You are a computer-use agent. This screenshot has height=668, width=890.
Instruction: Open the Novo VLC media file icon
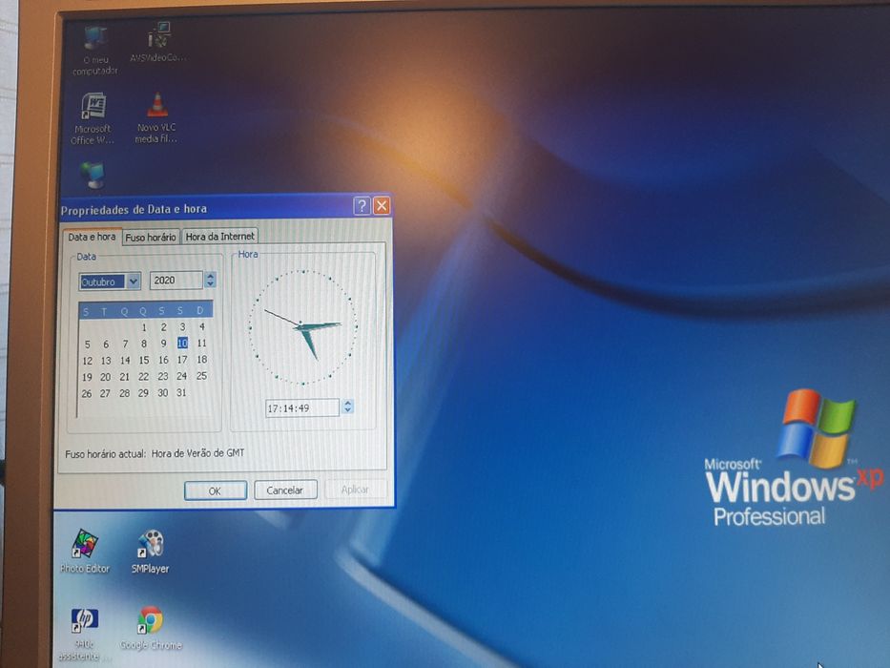[156, 117]
